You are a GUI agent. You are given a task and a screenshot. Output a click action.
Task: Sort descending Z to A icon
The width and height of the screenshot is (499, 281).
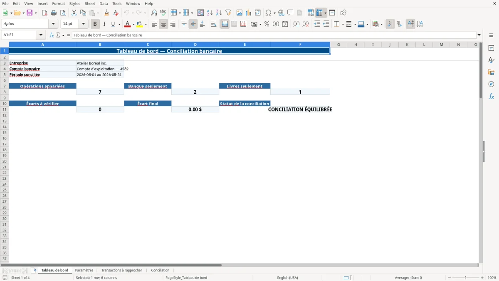pyautogui.click(x=219, y=13)
